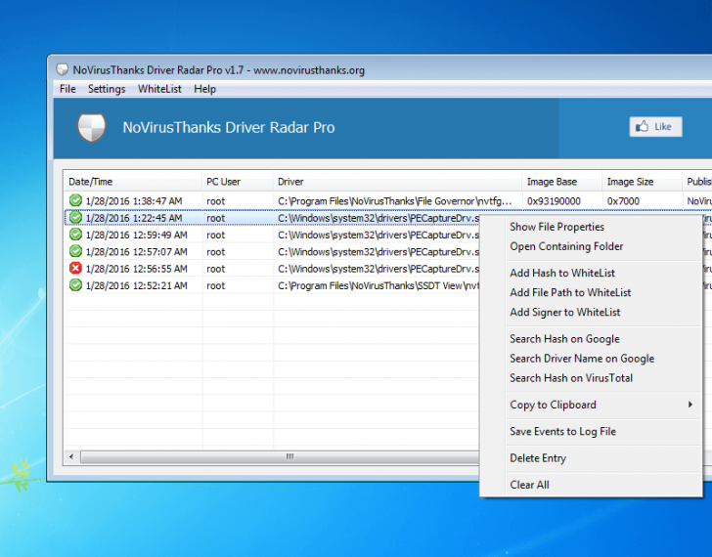The width and height of the screenshot is (712, 557).
Task: Open the Help menu
Action: (204, 89)
